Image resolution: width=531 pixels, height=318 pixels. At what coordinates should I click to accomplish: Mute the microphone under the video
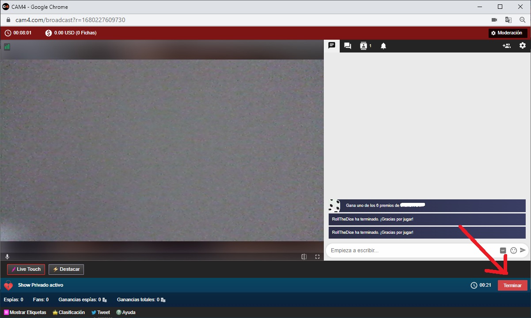pos(7,256)
